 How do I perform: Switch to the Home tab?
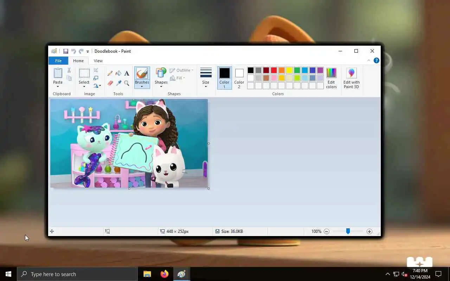coord(78,61)
